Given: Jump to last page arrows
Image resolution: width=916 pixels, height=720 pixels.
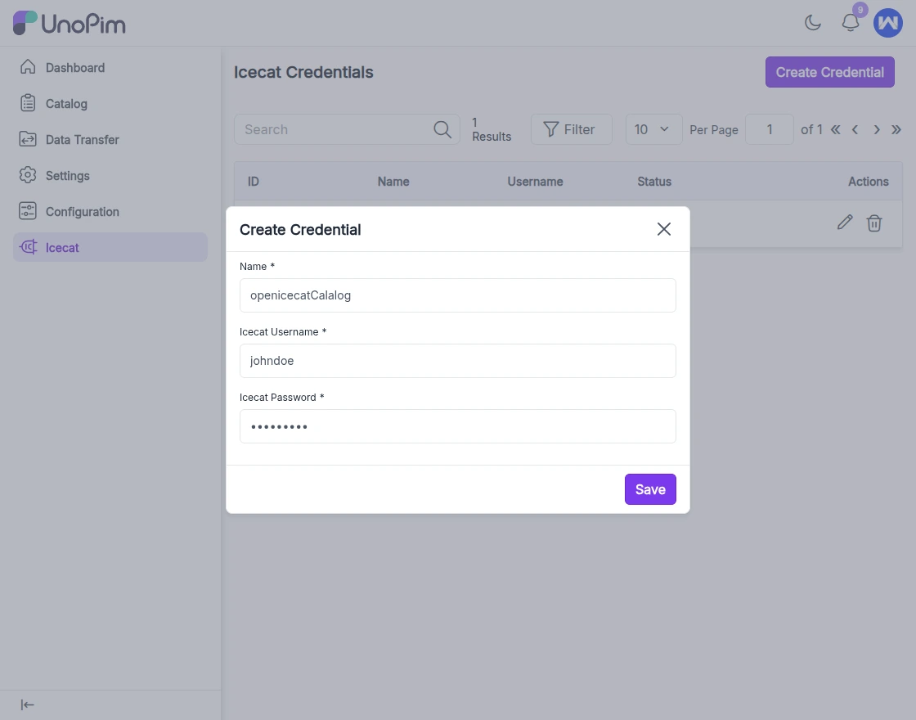Looking at the screenshot, I should pos(896,129).
